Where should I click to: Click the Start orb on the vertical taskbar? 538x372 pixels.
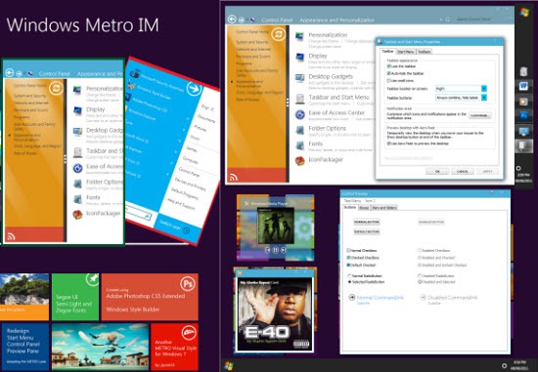(x=524, y=13)
